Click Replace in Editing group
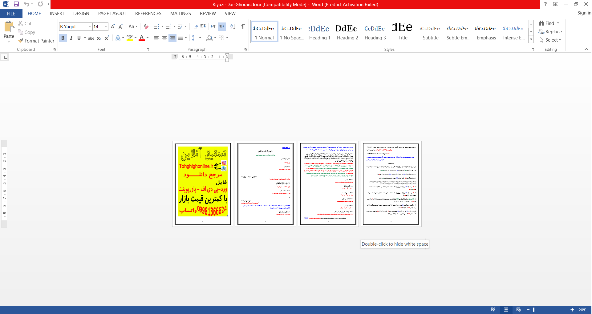592x314 pixels. pos(550,31)
